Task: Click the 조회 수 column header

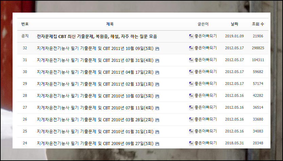Action: 258,24
